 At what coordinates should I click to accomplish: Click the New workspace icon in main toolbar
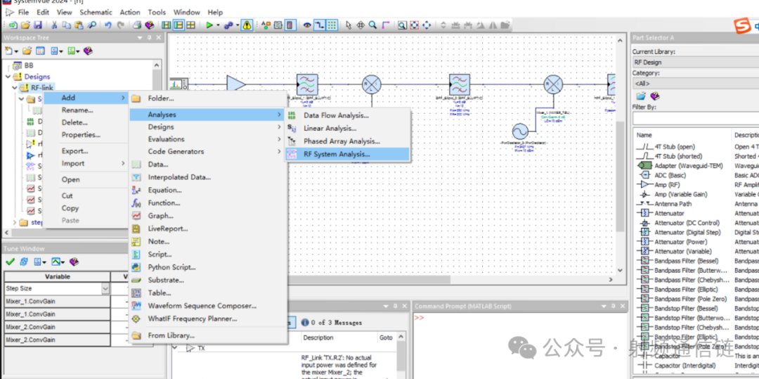click(13, 25)
